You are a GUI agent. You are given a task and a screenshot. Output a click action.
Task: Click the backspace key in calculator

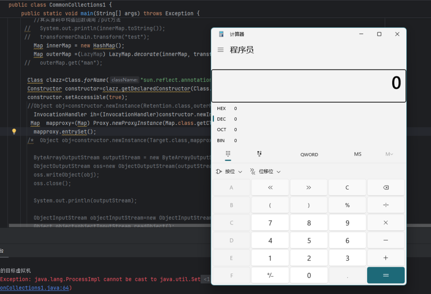pyautogui.click(x=386, y=187)
